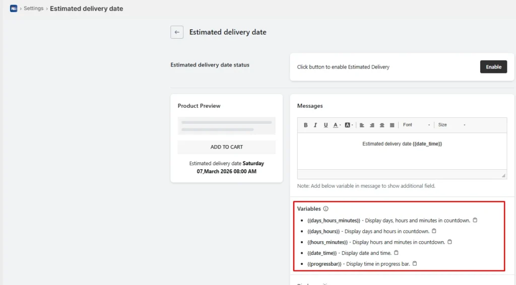
Task: Grab the editor resize handle corner
Action: [x=503, y=176]
